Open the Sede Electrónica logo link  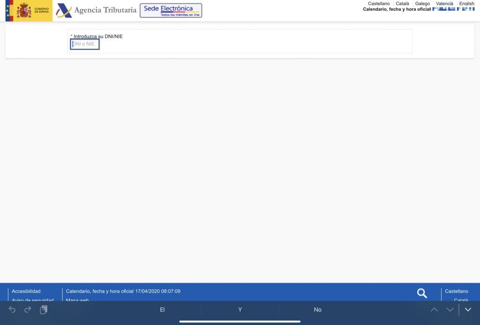[x=171, y=10]
